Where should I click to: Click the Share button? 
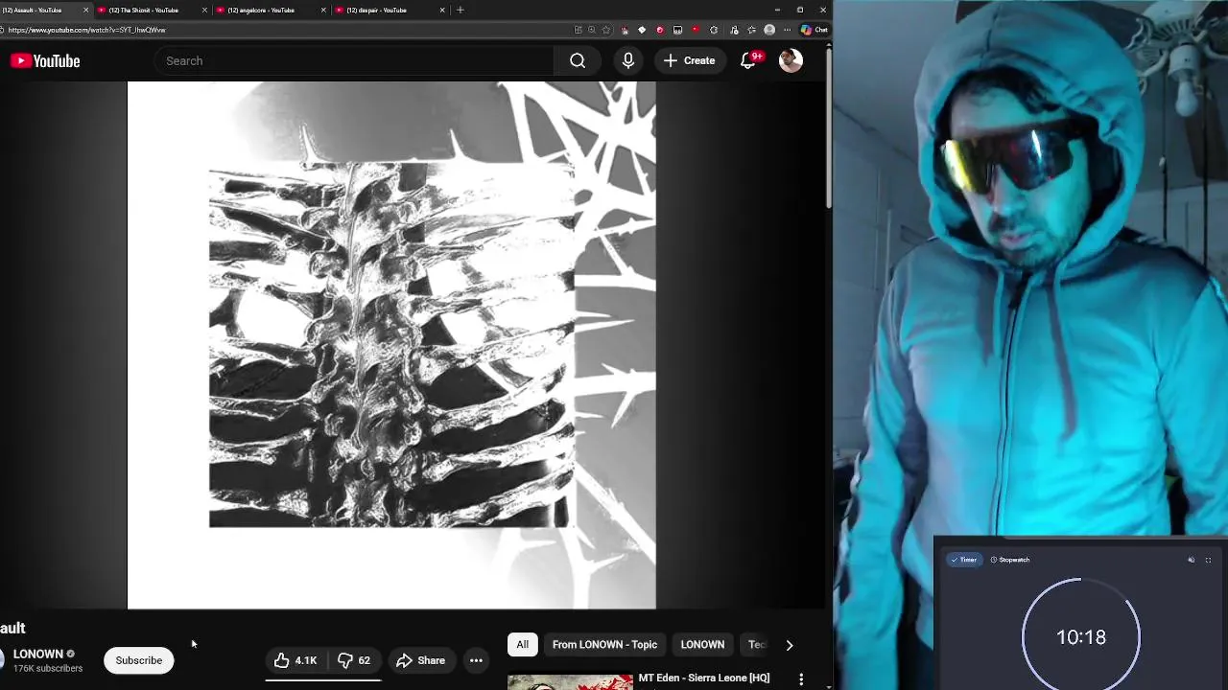tap(420, 660)
